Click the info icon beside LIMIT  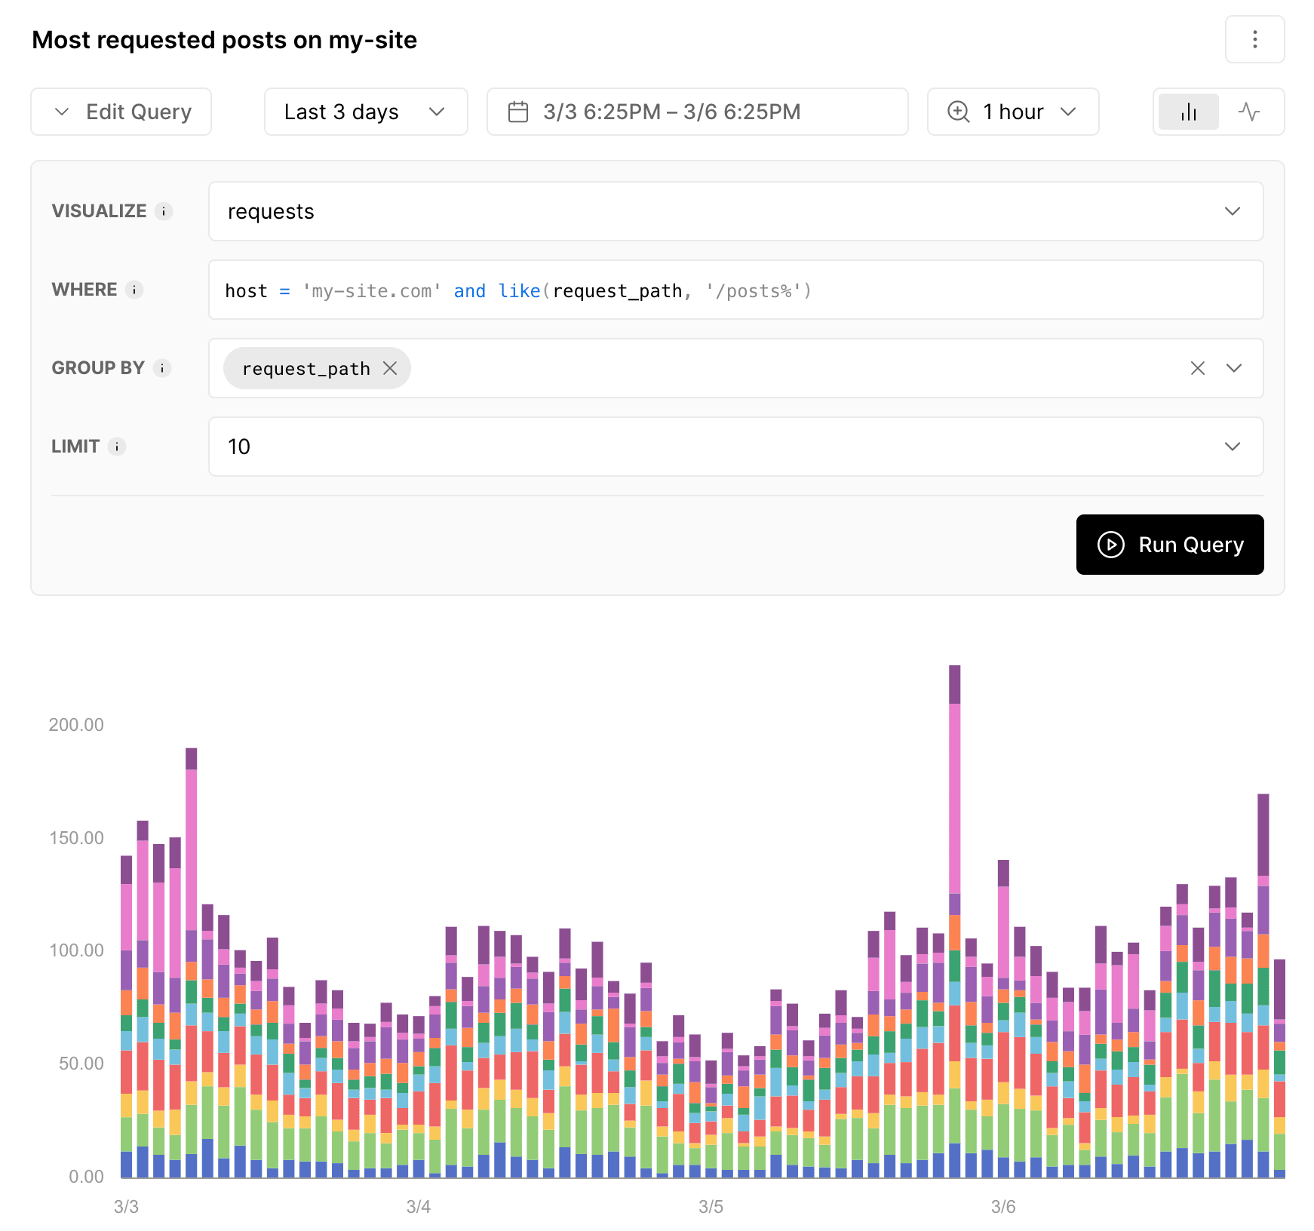click(118, 447)
